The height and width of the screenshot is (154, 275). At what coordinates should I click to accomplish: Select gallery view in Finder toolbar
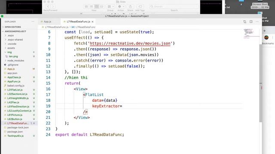point(101,6)
